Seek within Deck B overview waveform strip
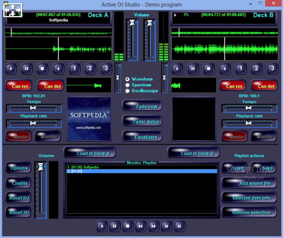283x238 pixels. [x=225, y=33]
